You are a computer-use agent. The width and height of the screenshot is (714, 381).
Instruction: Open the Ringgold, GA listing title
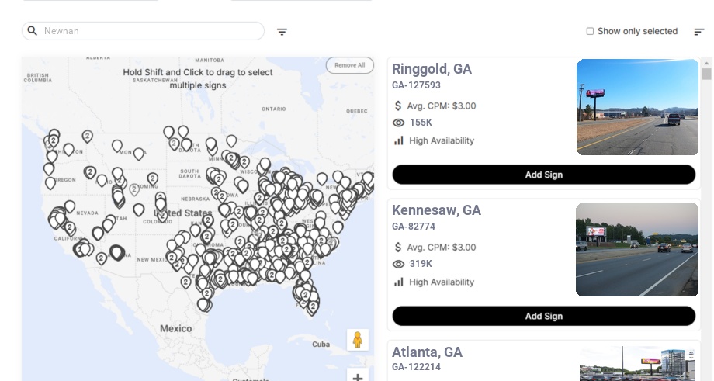pyautogui.click(x=432, y=69)
